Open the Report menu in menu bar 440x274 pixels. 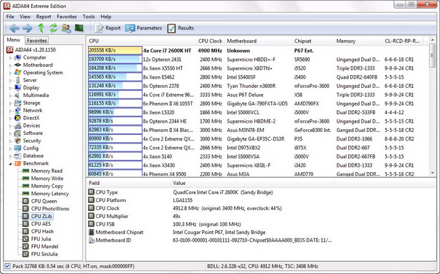pos(43,17)
